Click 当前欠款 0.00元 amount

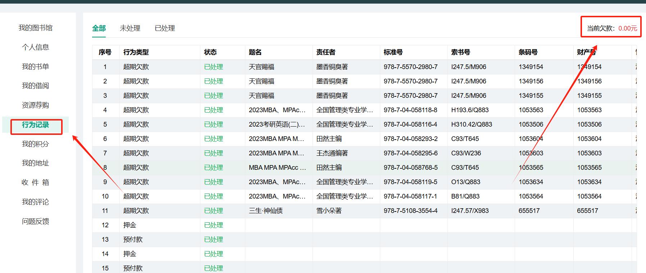pos(628,28)
